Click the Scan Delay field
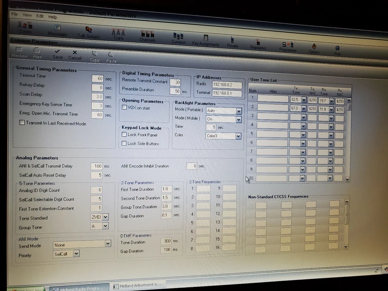Viewport: 388px width, 291px height. pyautogui.click(x=97, y=97)
